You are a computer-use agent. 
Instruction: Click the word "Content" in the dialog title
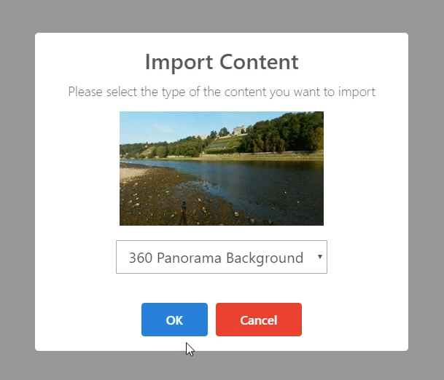click(259, 62)
